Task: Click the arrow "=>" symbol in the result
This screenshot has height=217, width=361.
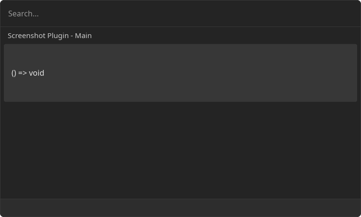Action: tap(23, 73)
